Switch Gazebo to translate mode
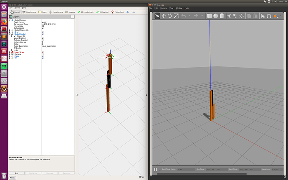Viewport: 288px width, 180px height. (x=164, y=16)
